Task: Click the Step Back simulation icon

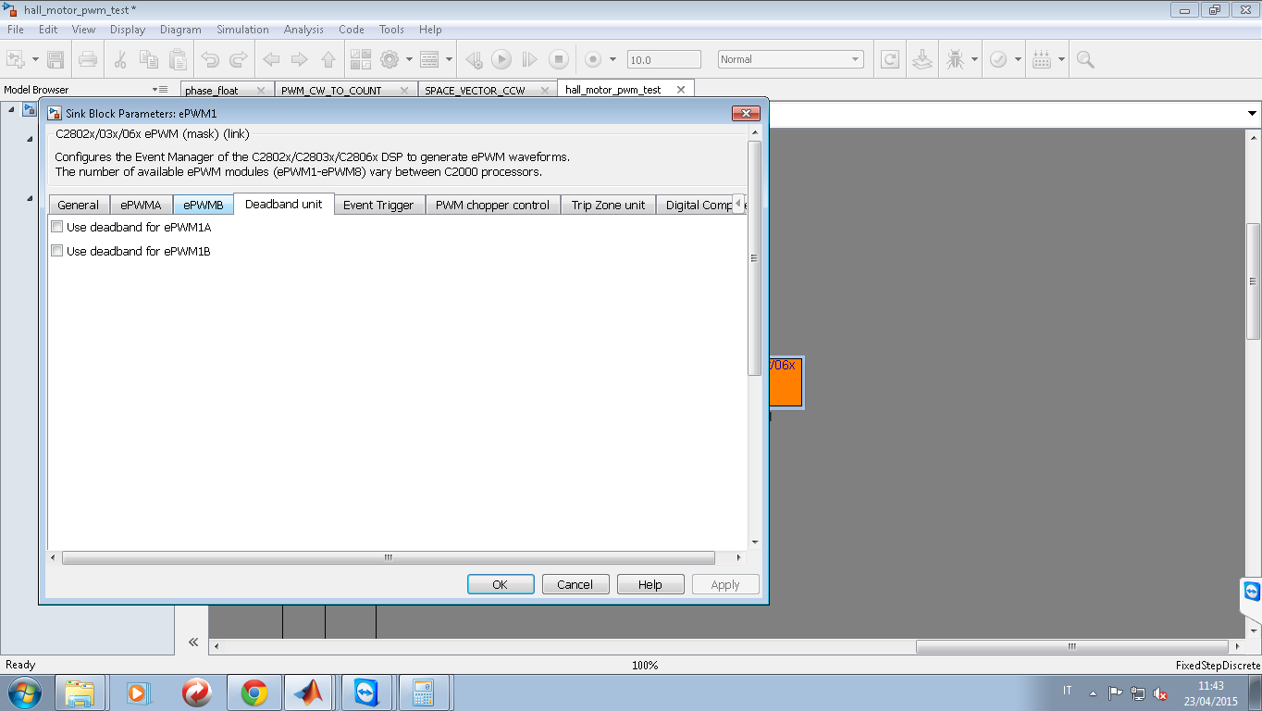Action: pos(474,59)
